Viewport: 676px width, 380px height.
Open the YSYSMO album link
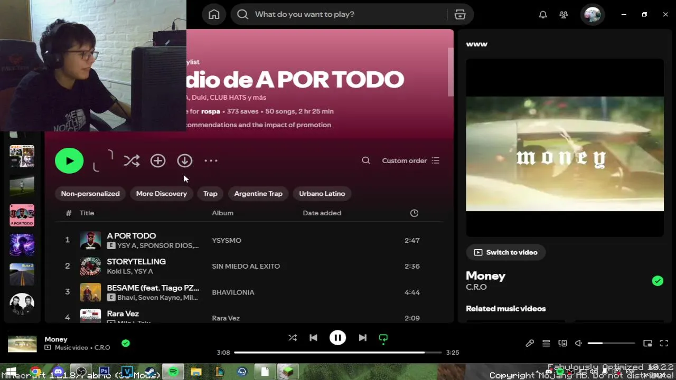pyautogui.click(x=227, y=240)
